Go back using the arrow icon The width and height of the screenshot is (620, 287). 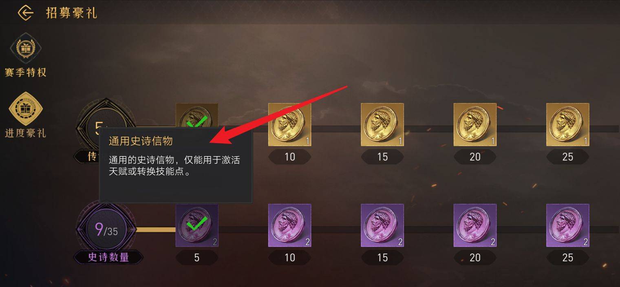coord(25,13)
